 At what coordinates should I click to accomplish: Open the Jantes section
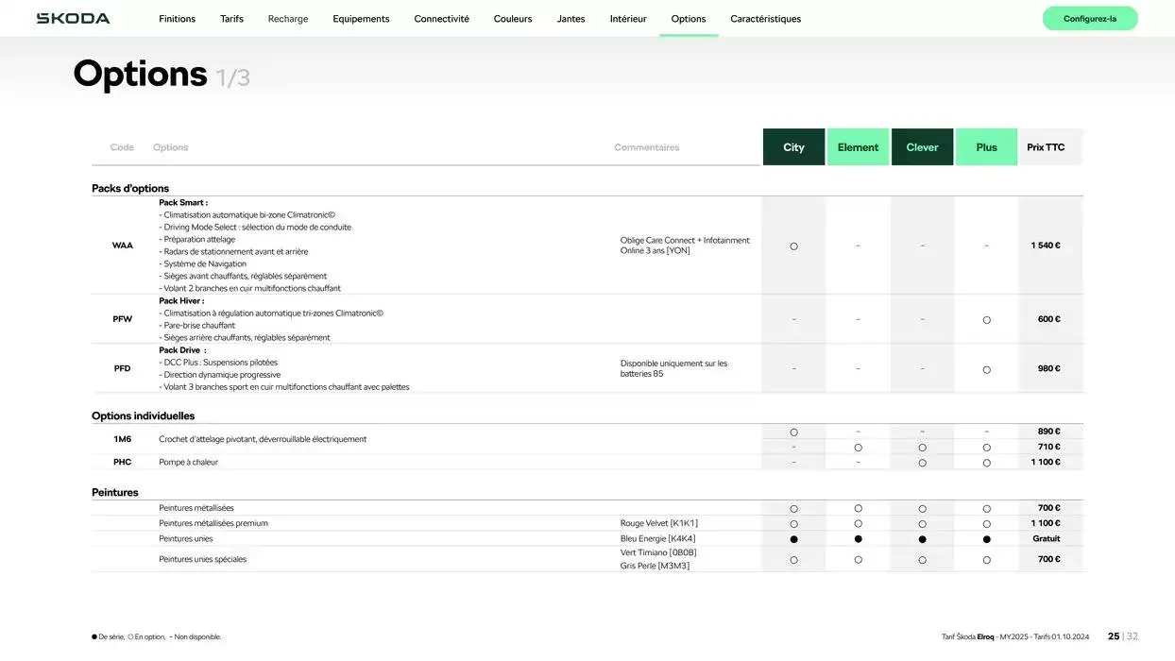(570, 19)
